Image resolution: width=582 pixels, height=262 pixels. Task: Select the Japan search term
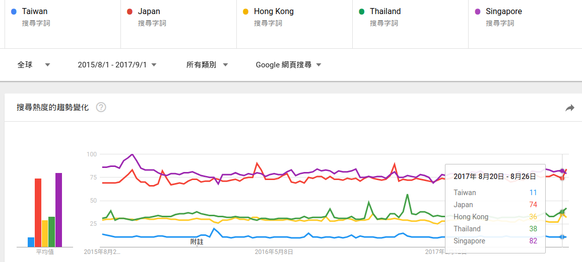[x=149, y=12]
